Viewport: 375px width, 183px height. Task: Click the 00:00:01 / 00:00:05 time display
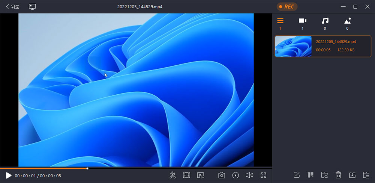click(x=38, y=176)
